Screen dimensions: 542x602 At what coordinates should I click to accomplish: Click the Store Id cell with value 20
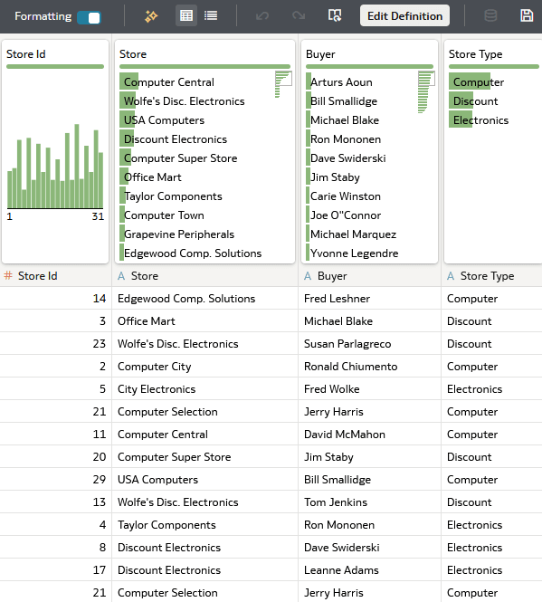pyautogui.click(x=56, y=457)
